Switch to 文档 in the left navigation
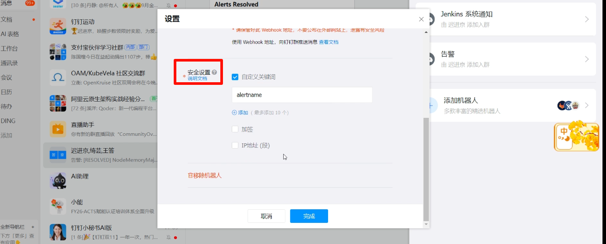The height and width of the screenshot is (244, 606). coord(7,19)
